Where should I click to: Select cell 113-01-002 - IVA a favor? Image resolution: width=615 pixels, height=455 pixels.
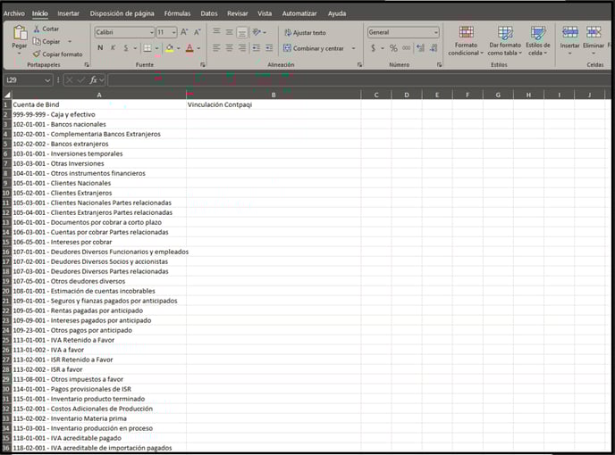[x=99, y=350]
